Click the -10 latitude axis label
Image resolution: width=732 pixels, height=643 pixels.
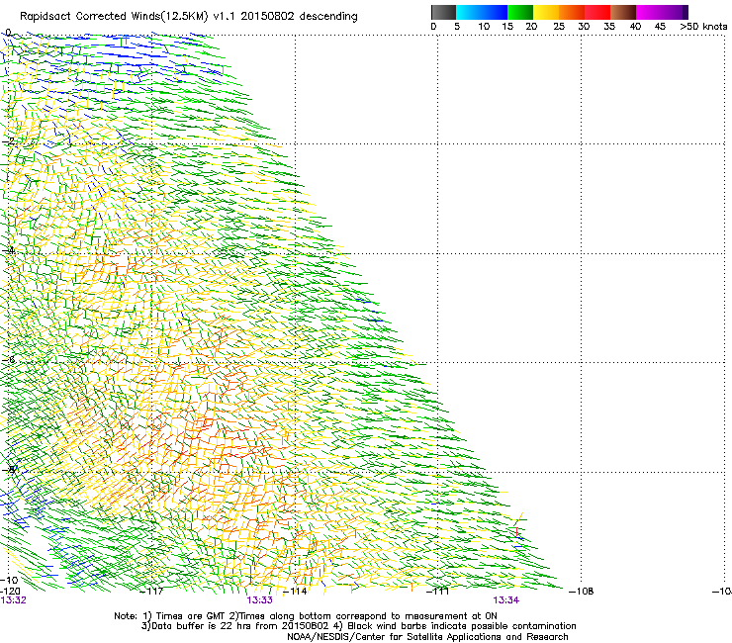pyautogui.click(x=9, y=580)
